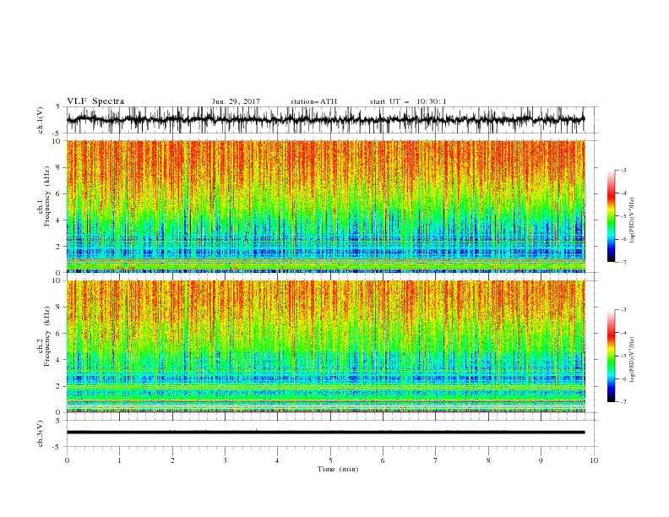
Task: Click the ch.2 spectrogram color bar
Action: tap(611, 356)
